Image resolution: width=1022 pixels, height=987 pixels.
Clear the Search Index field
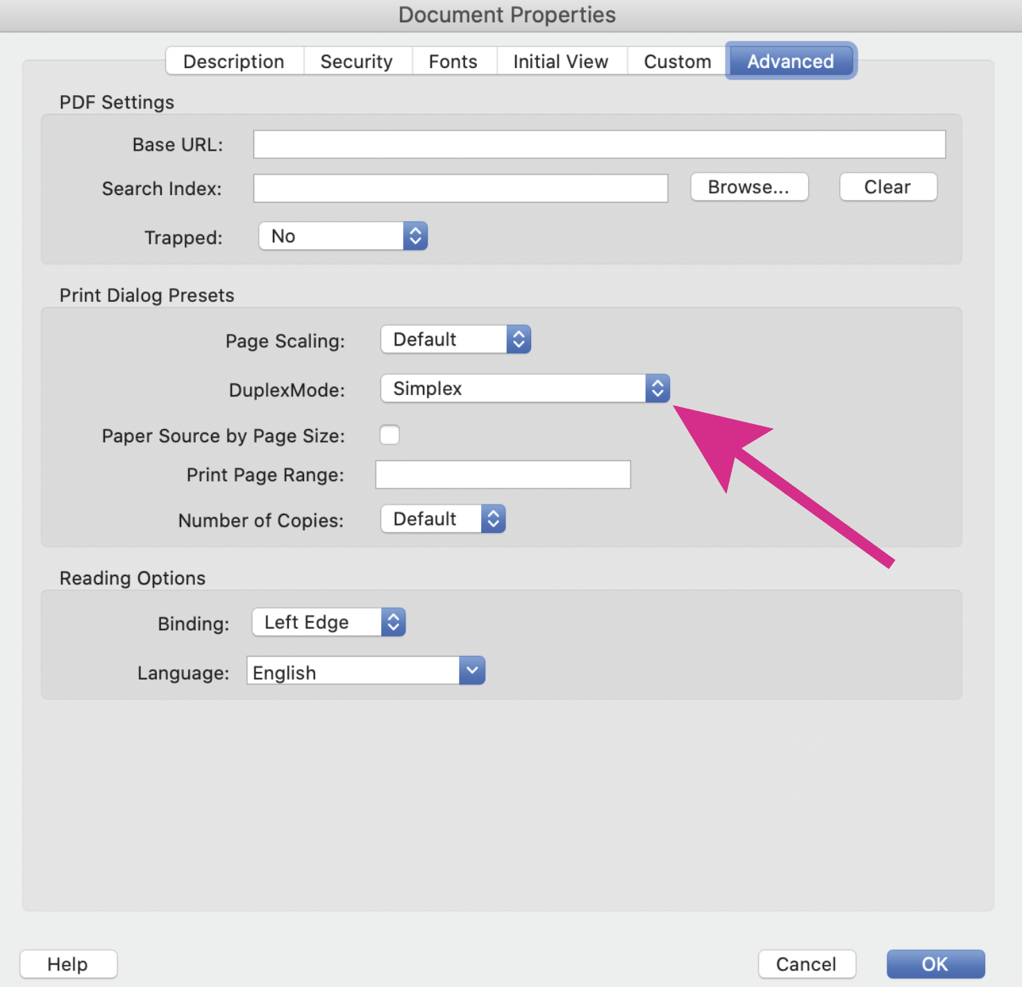(887, 187)
